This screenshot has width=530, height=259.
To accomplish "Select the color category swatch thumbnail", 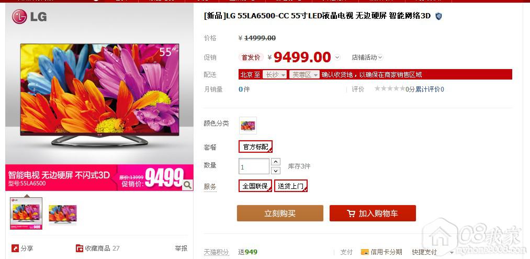I will tap(248, 126).
